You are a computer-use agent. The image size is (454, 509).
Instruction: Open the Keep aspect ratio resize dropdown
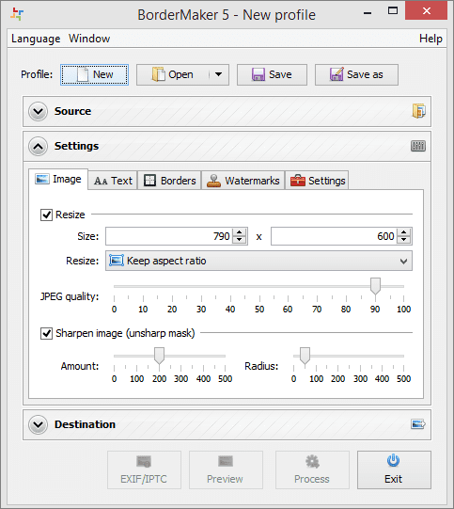(258, 261)
